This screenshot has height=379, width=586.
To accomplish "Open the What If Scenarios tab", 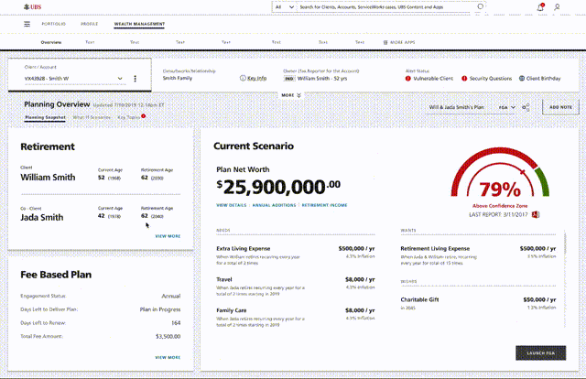I will [92, 117].
